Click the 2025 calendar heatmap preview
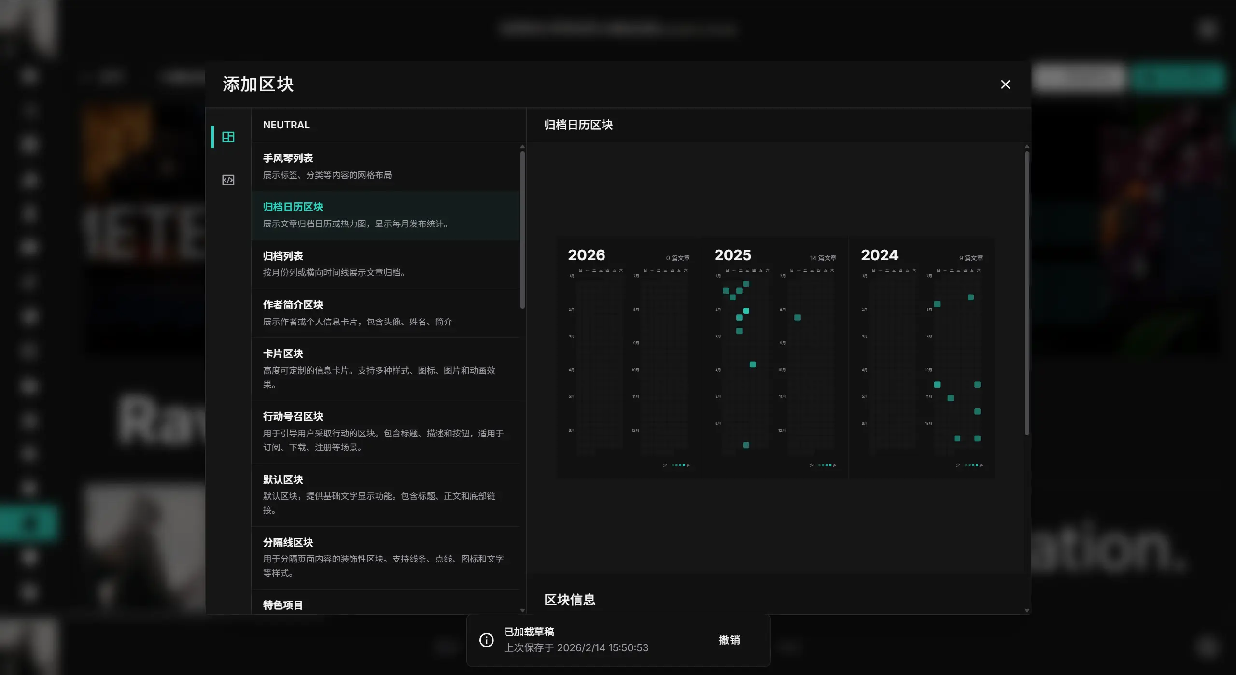Viewport: 1236px width, 675px height. coord(775,357)
